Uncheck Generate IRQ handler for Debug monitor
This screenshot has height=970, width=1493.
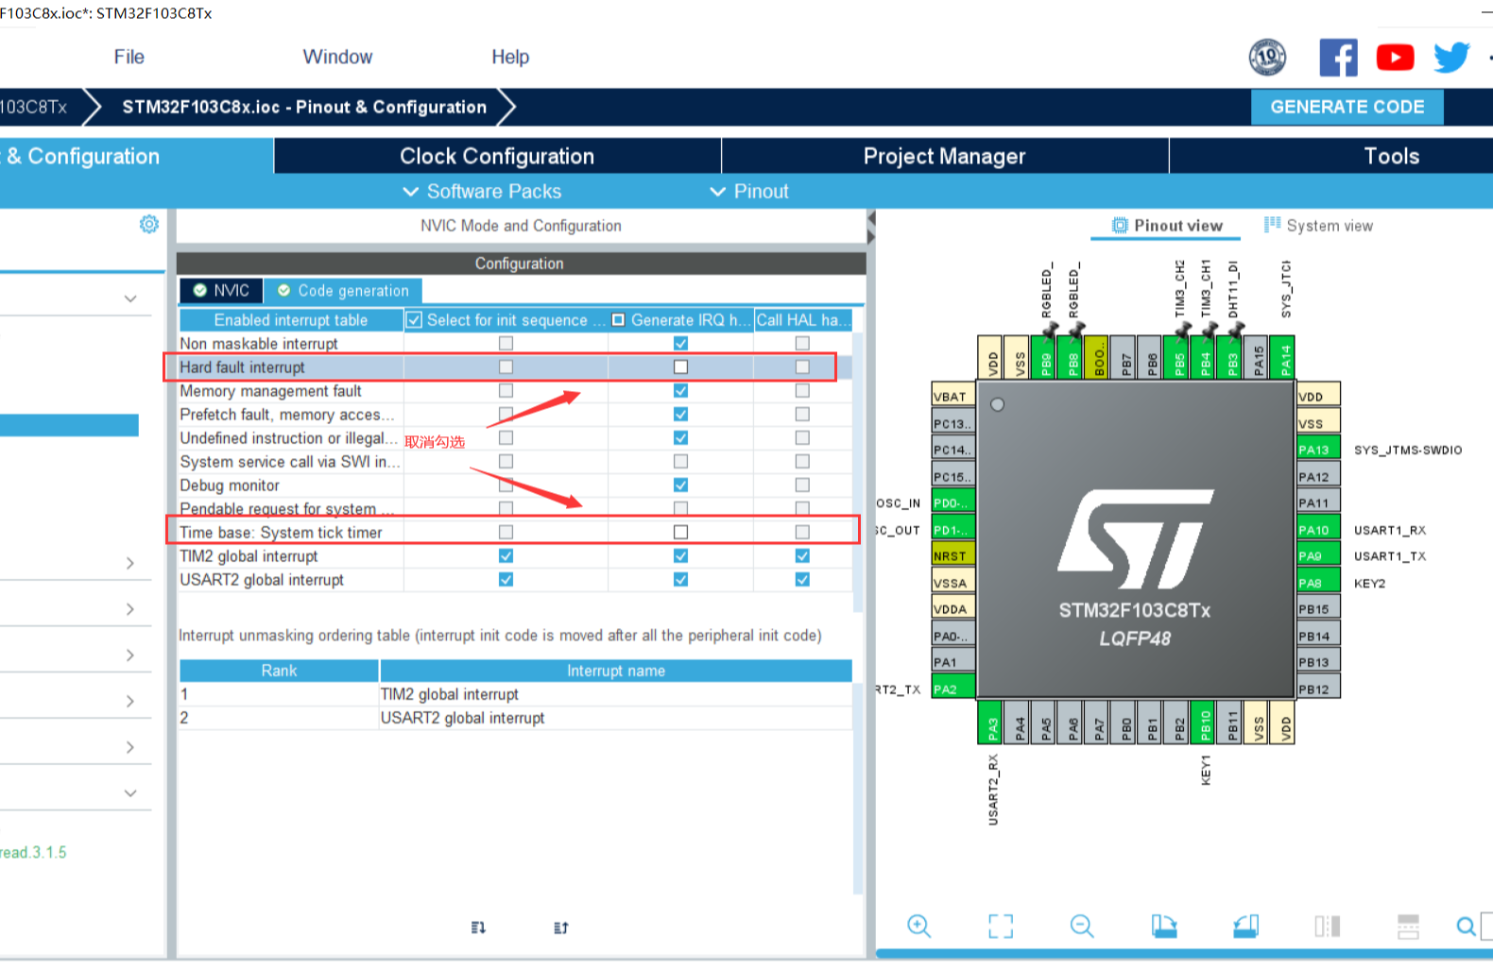tap(680, 485)
